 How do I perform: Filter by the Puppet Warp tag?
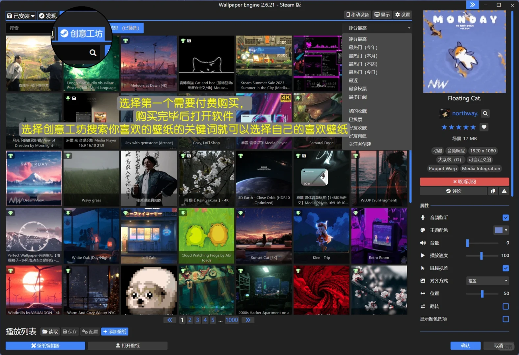pyautogui.click(x=443, y=169)
